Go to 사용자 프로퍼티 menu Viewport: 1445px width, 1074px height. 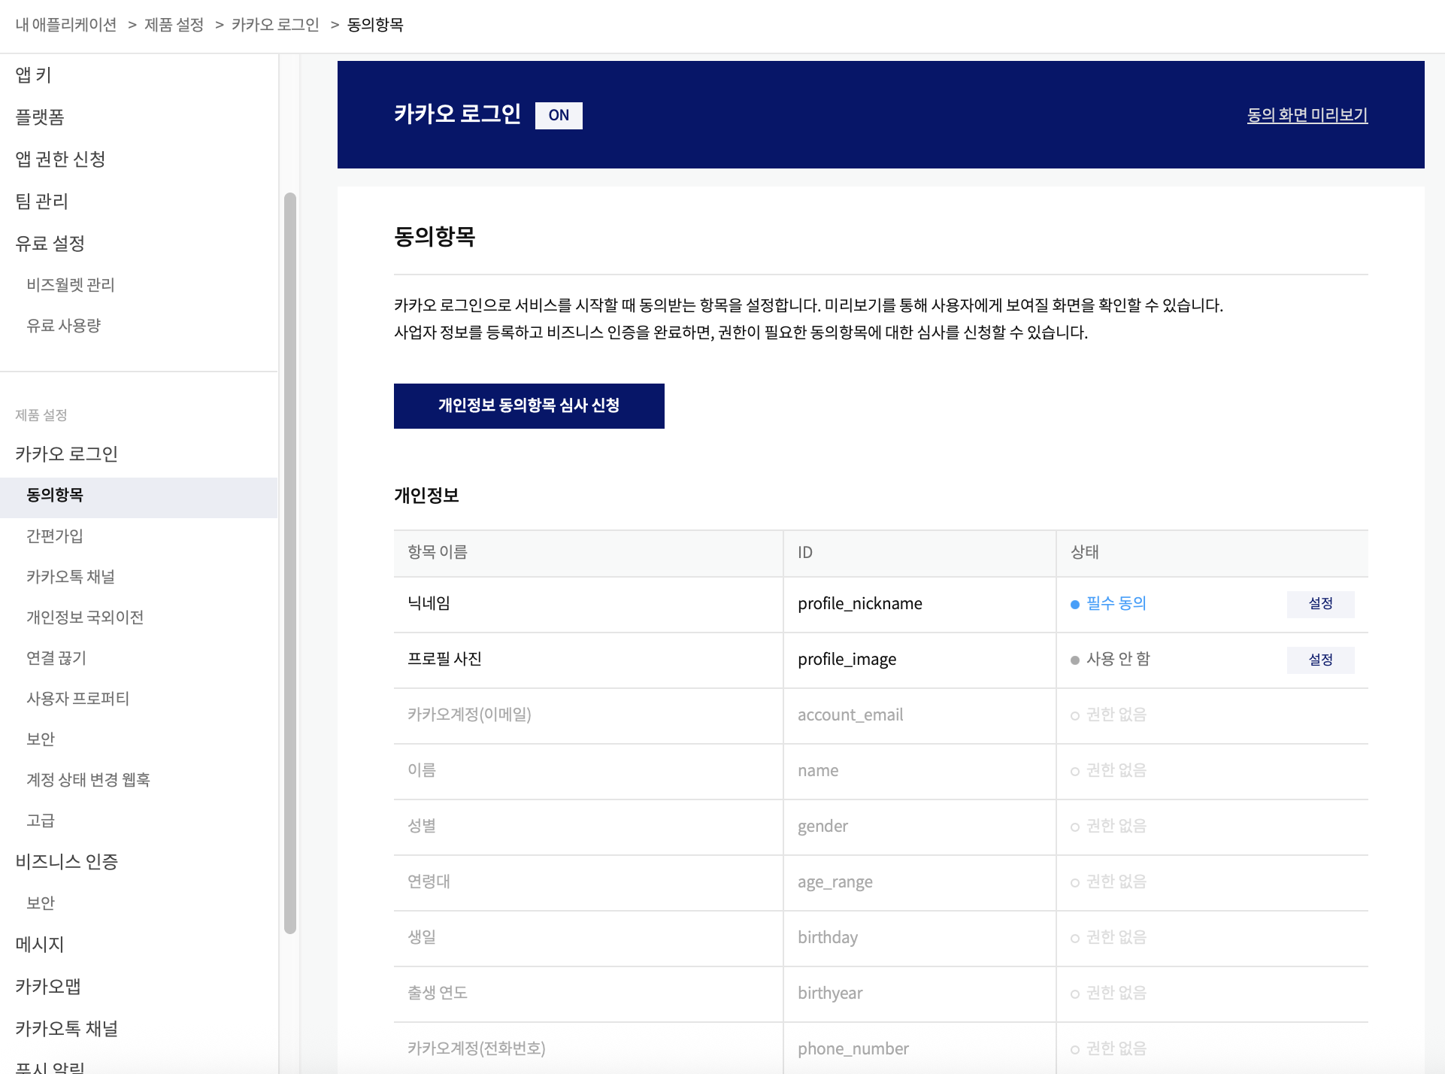click(x=77, y=698)
